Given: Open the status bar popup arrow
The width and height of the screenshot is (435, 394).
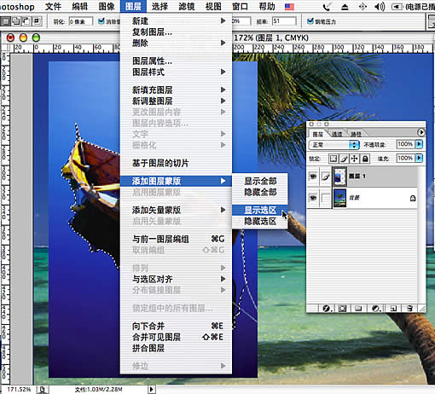Looking at the screenshot, I should pos(151,389).
